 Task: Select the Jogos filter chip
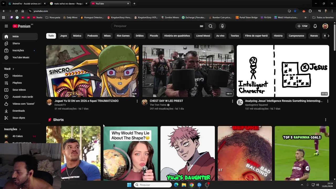(64, 36)
